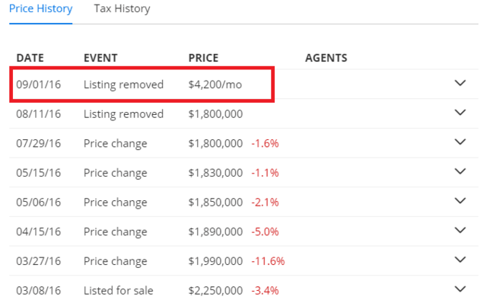Select the Price History tab
Screen dimensions: 487x303
[40, 8]
